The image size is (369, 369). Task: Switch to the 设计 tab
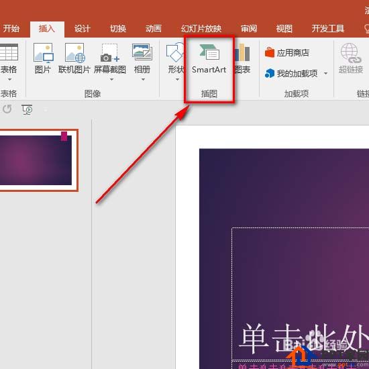coord(83,29)
